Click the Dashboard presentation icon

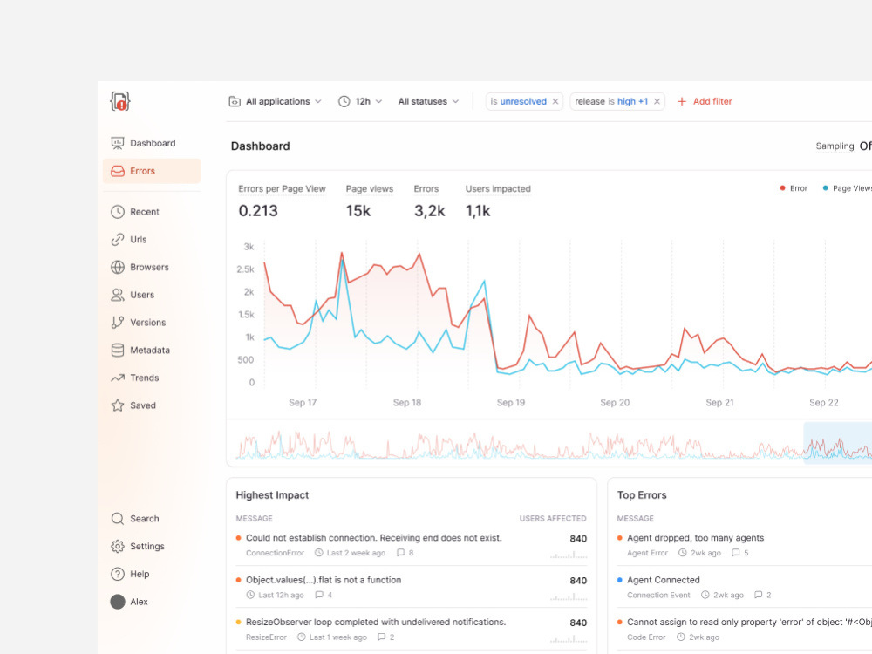point(118,143)
